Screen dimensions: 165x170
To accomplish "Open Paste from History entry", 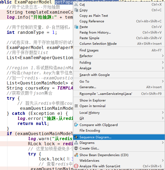I will pyautogui.click(x=119, y=33).
